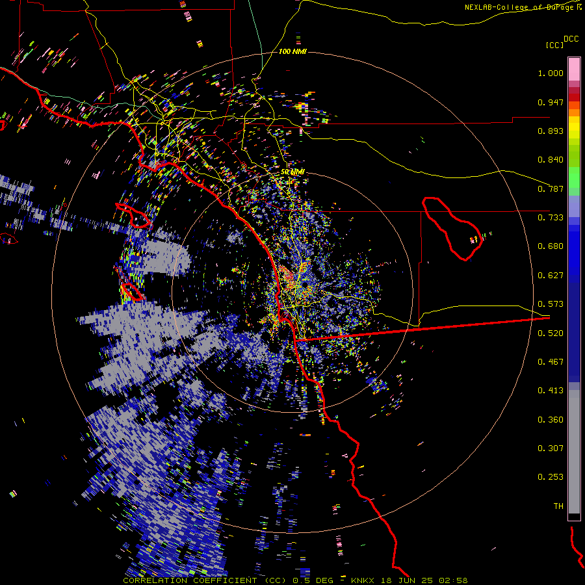Screen dimensions: 585x585
Task: Click the 0.360 scale value
Action: 551,420
